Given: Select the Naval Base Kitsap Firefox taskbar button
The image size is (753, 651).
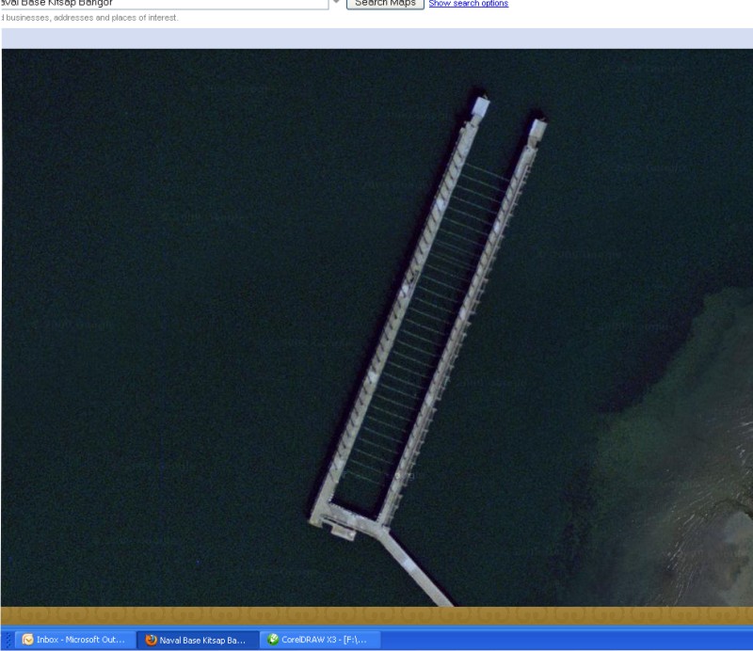Looking at the screenshot, I should tap(196, 641).
